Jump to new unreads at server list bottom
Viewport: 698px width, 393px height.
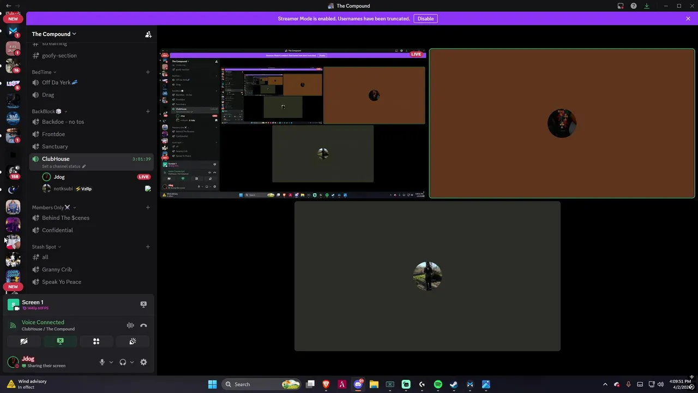point(13,287)
